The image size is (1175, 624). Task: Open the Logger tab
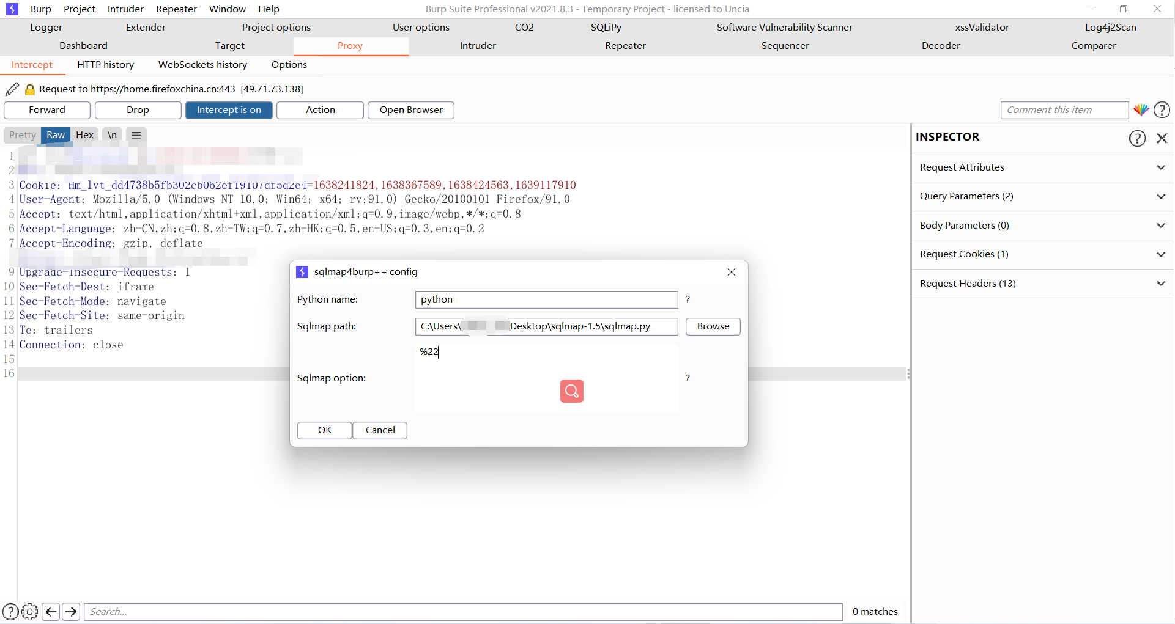pos(46,28)
